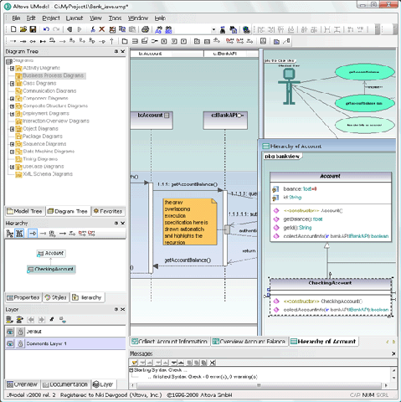The image size is (401, 402).
Task: Toggle visibility eye of Comments Layer 1
Action: [x=10, y=343]
